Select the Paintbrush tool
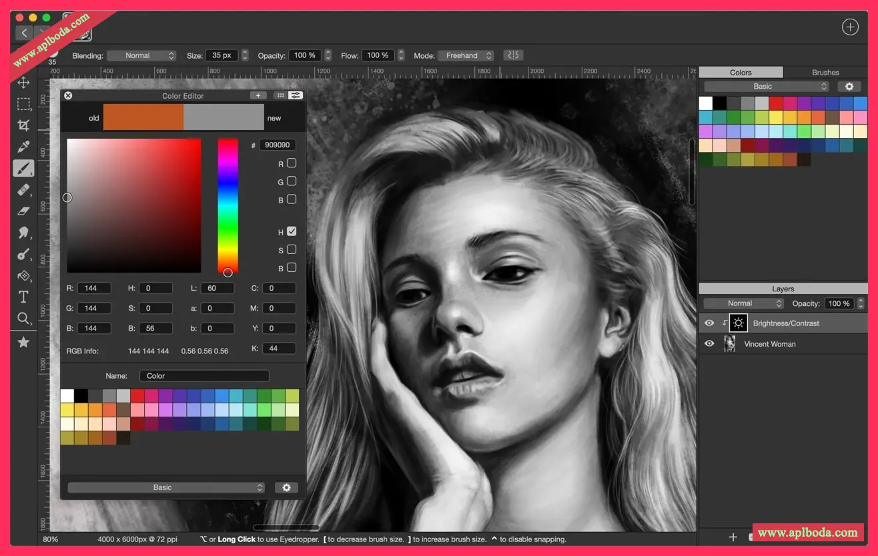The height and width of the screenshot is (556, 878). pos(23,168)
